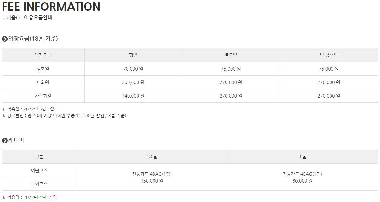
Task: Select the 가족회원 row label
Action: point(43,96)
